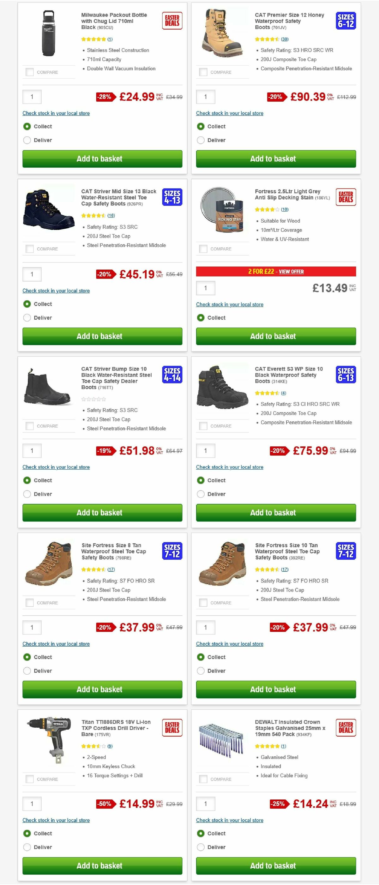This screenshot has height=885, width=379.
Task: Select Deliver for the CAT Premier boots
Action: 201,140
